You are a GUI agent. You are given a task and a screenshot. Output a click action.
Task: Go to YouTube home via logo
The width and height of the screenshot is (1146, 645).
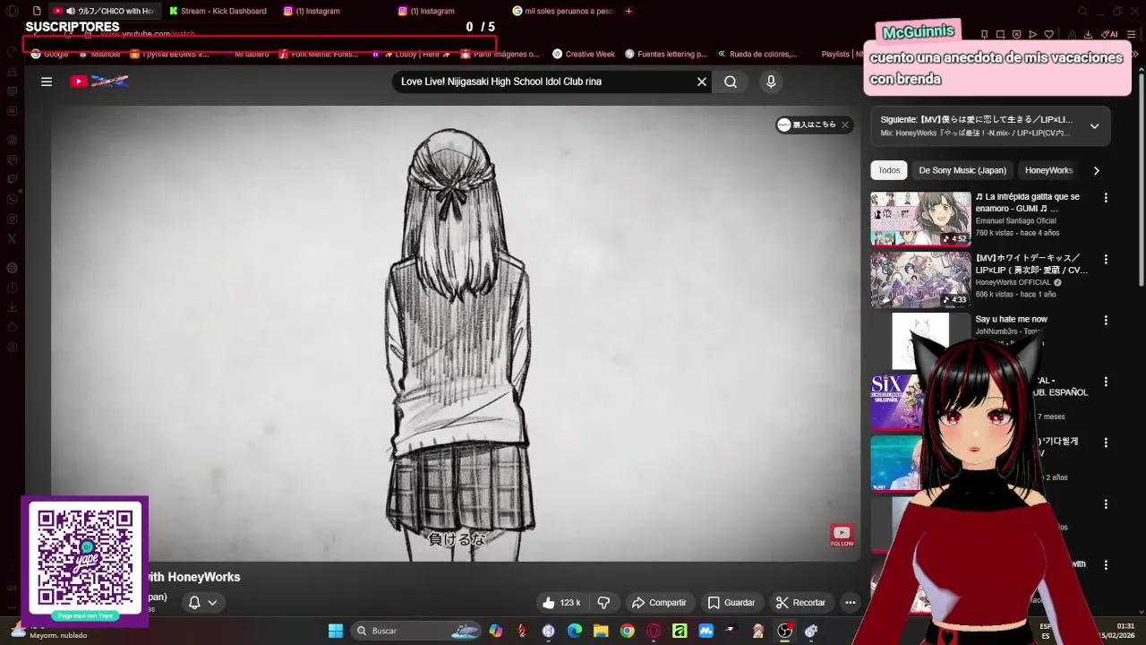pos(99,82)
